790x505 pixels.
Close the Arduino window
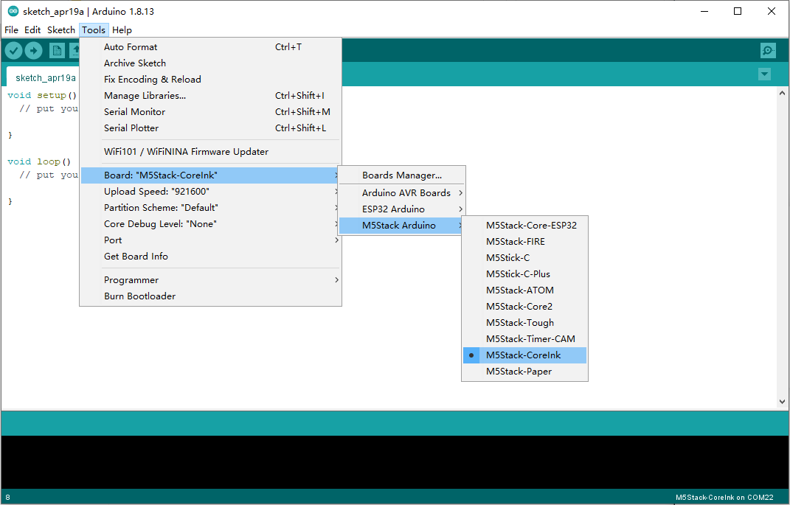(x=772, y=11)
